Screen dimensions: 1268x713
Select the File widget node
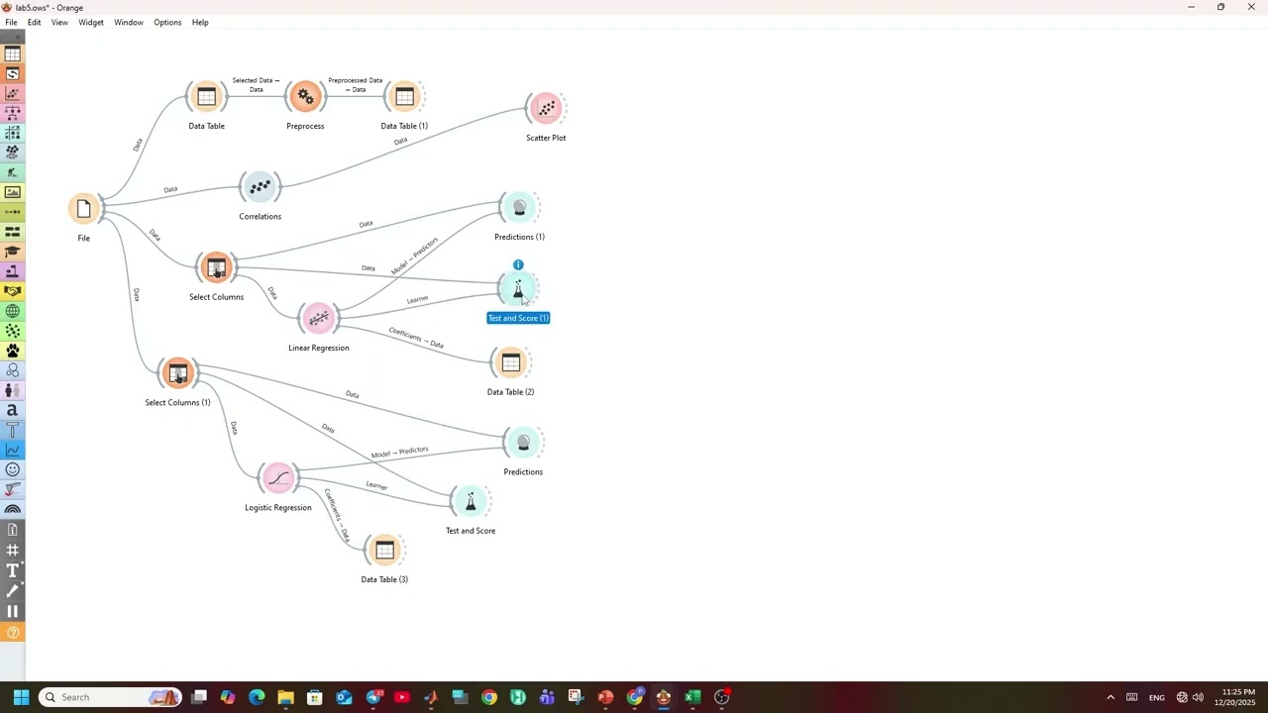tap(84, 209)
